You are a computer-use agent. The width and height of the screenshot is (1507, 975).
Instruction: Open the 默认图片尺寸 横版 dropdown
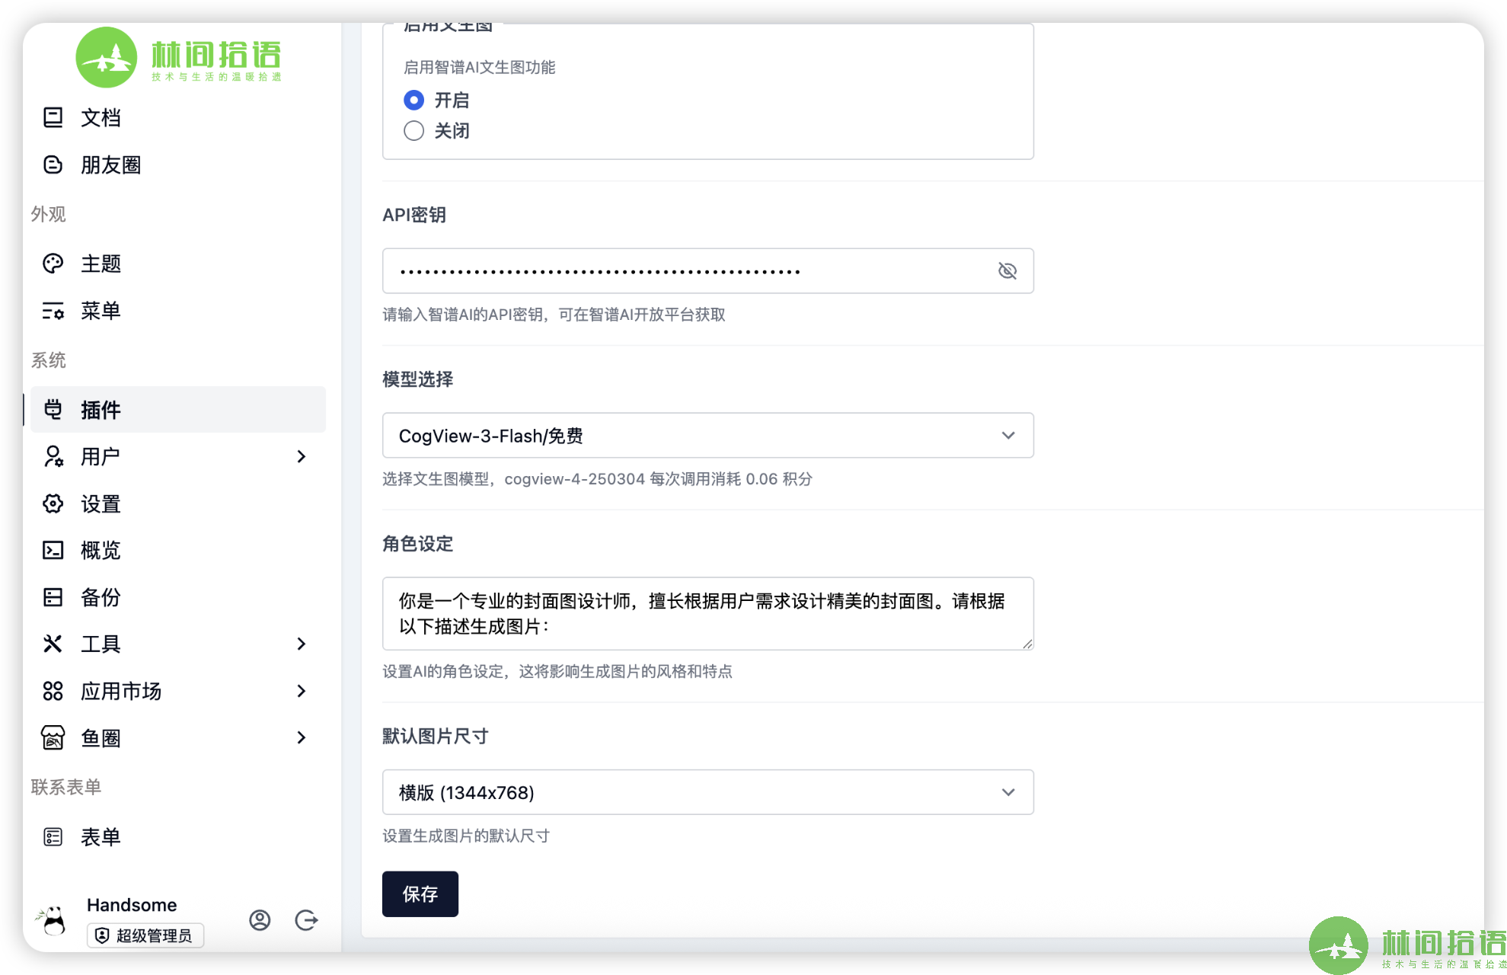coord(707,792)
